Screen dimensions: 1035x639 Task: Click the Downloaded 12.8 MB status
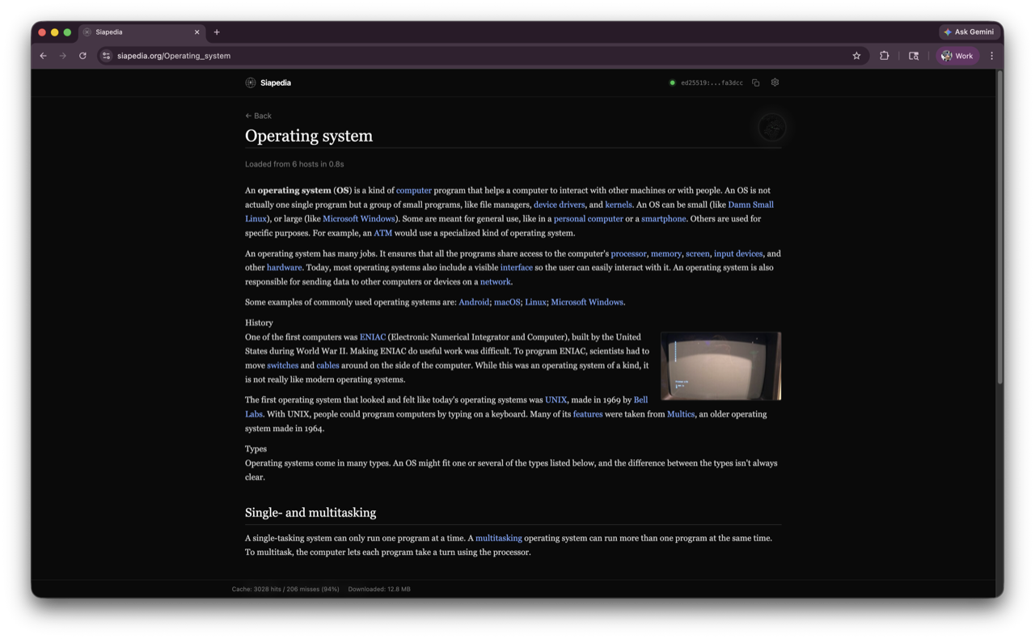click(379, 590)
